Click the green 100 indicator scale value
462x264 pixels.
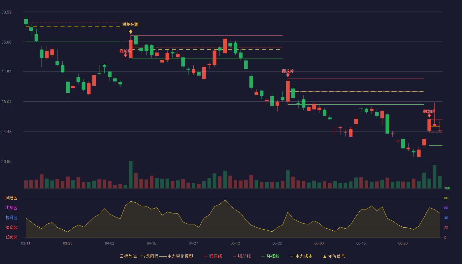click(x=447, y=188)
